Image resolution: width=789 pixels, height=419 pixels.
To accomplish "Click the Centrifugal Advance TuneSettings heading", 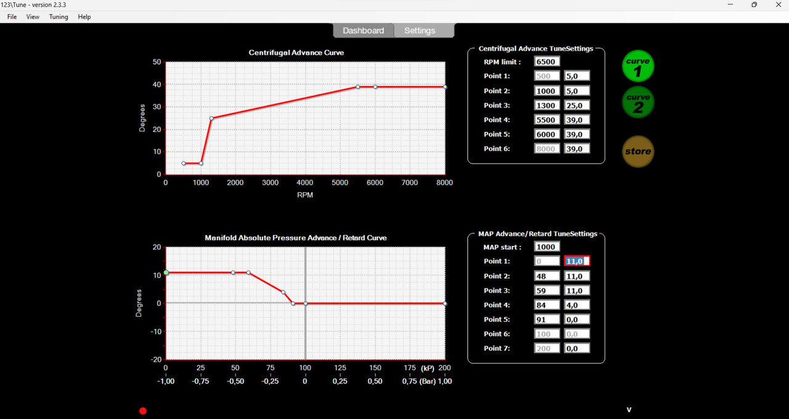I will click(536, 49).
